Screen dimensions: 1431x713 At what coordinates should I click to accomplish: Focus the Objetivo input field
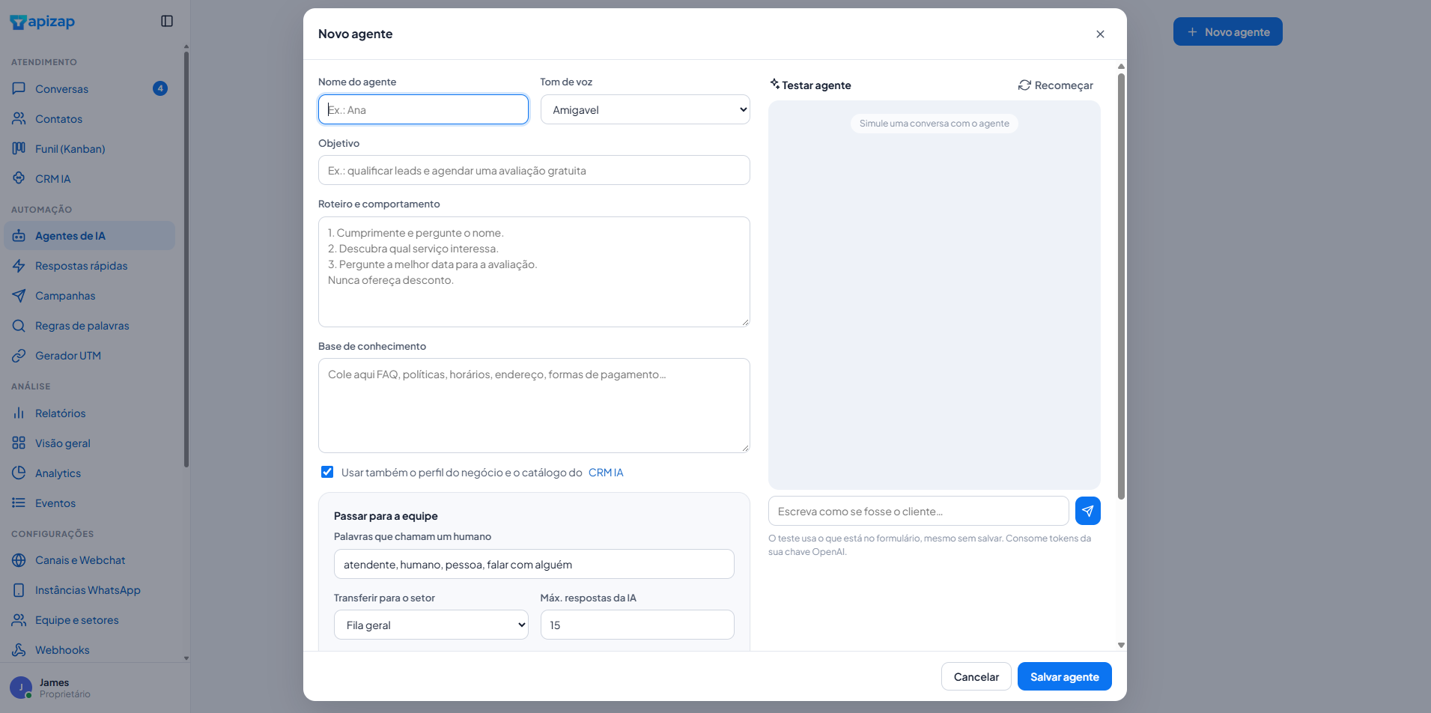coord(534,170)
